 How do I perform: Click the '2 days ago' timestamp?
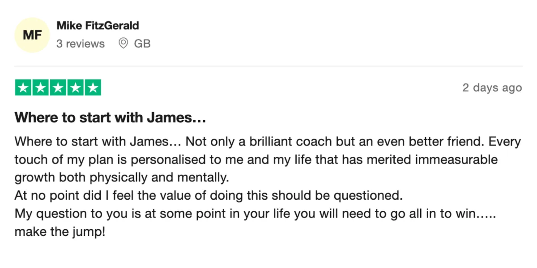click(492, 88)
